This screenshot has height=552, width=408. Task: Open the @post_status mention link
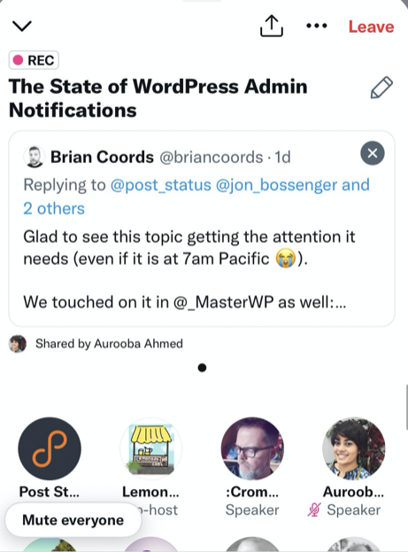pos(161,185)
